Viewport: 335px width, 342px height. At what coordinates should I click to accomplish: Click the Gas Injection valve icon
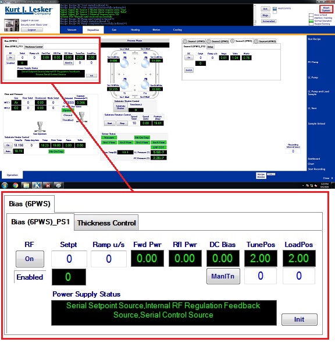click(x=40, y=126)
